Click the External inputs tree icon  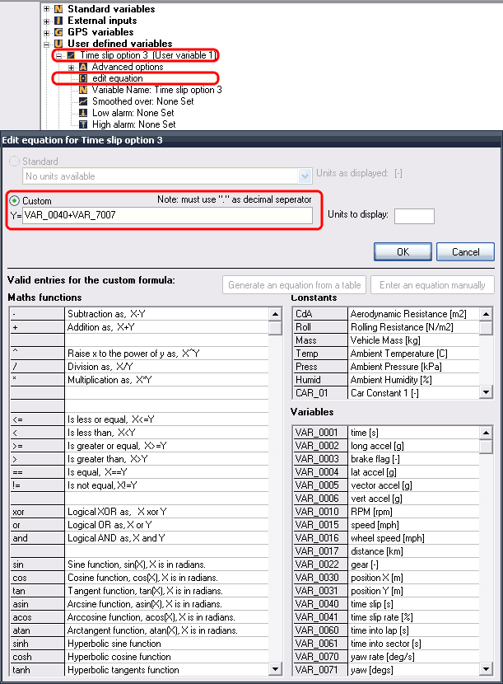(58, 21)
